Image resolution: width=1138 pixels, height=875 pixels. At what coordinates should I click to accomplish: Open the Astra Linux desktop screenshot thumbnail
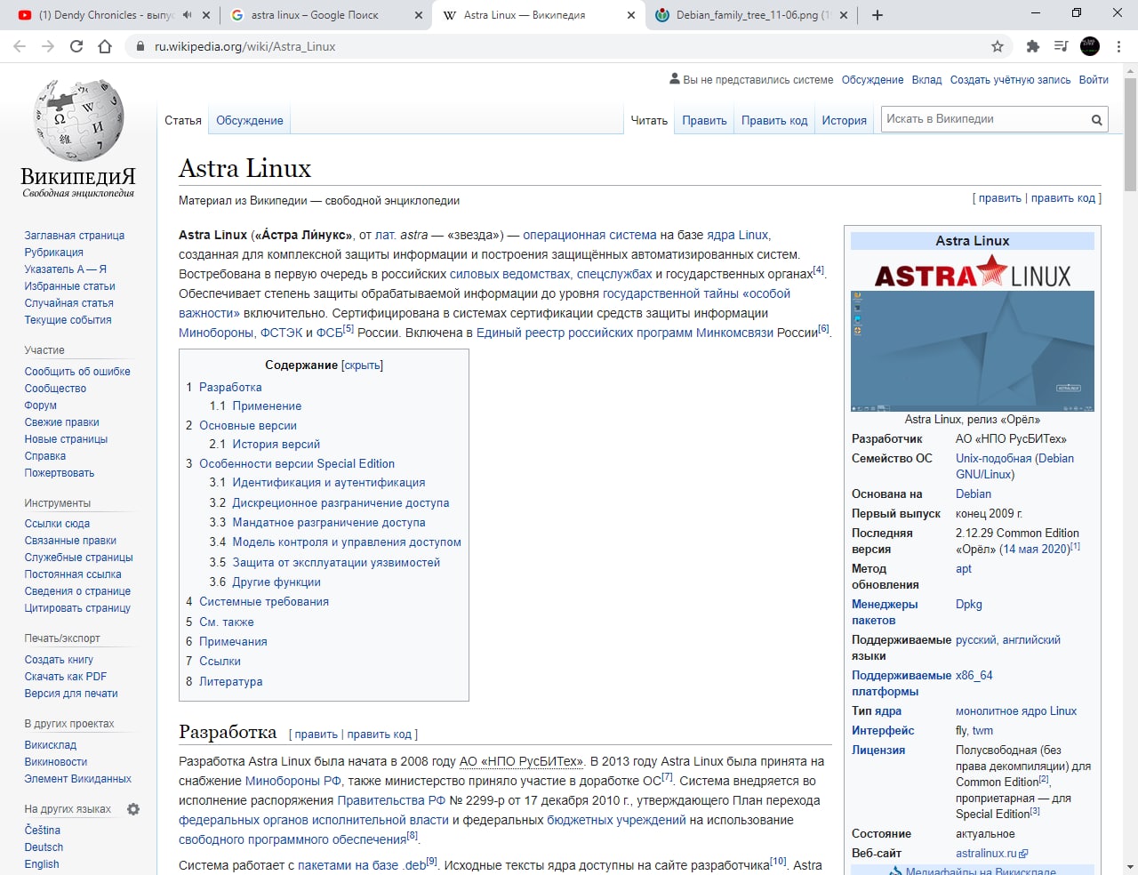click(x=973, y=351)
